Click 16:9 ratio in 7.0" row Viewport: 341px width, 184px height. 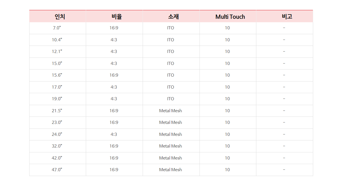(114, 28)
